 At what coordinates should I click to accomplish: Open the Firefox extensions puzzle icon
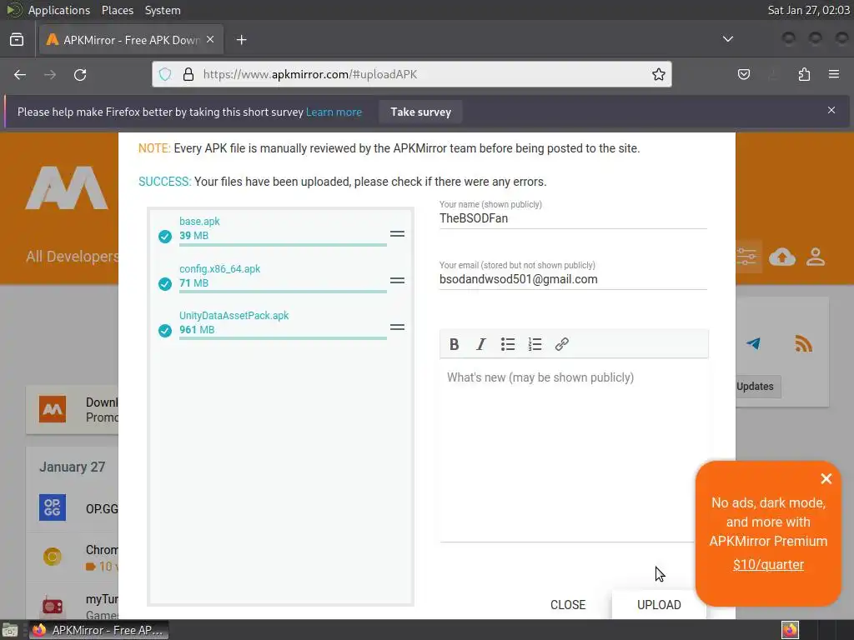pyautogui.click(x=804, y=74)
